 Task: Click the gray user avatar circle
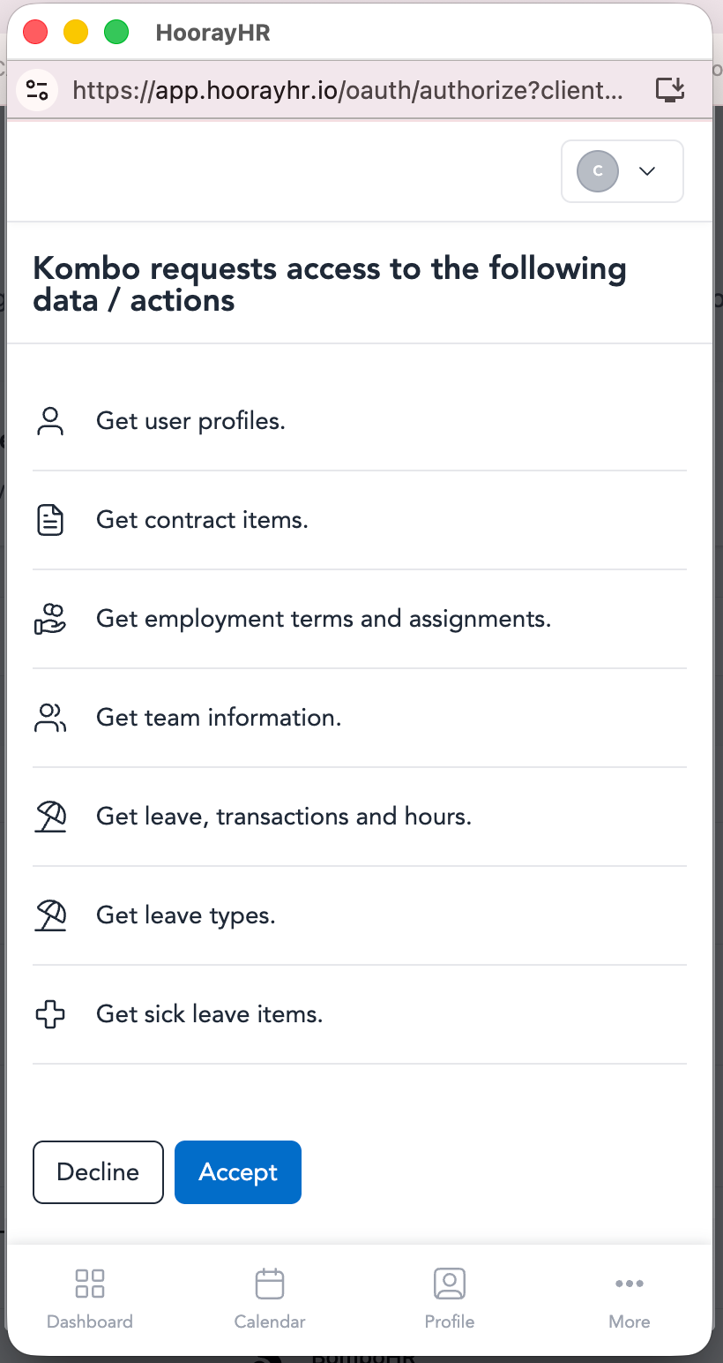coord(598,171)
